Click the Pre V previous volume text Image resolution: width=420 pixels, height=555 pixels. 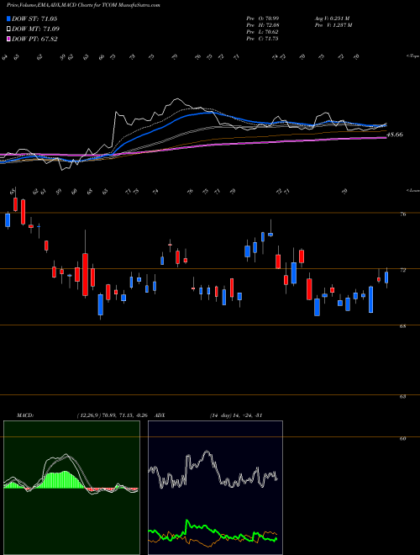[333, 25]
